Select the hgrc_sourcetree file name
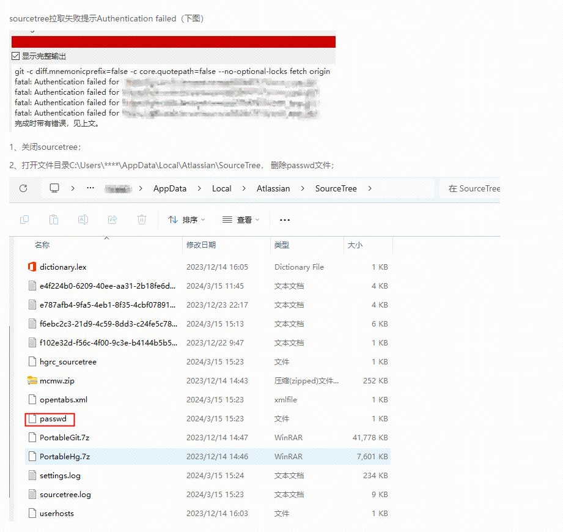The width and height of the screenshot is (563, 532). [x=68, y=362]
